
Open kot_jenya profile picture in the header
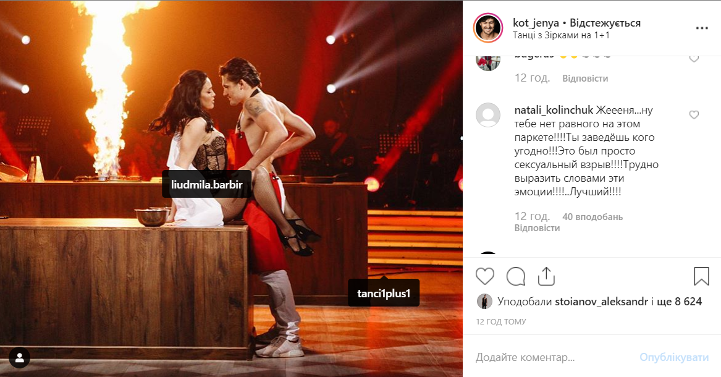click(x=488, y=28)
